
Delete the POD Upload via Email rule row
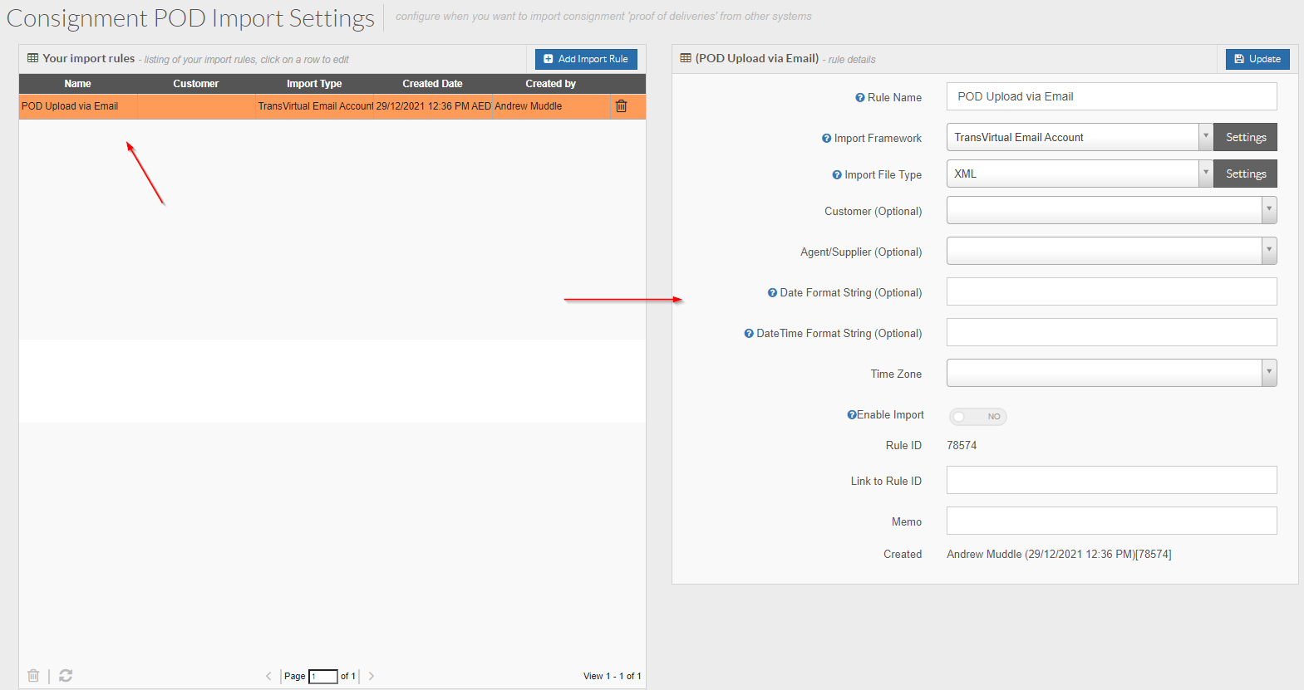click(621, 106)
